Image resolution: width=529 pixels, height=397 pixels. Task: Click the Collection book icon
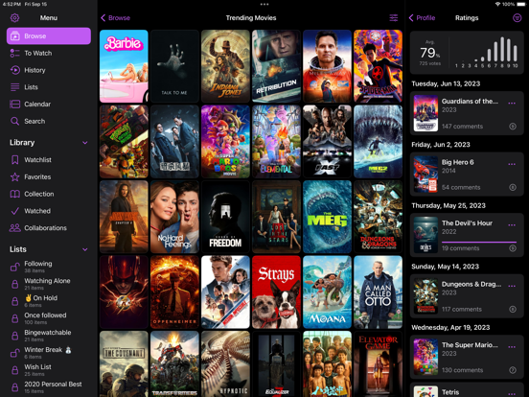pyautogui.click(x=14, y=194)
